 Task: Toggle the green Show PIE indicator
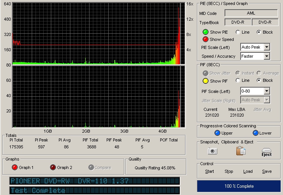[x=205, y=32]
